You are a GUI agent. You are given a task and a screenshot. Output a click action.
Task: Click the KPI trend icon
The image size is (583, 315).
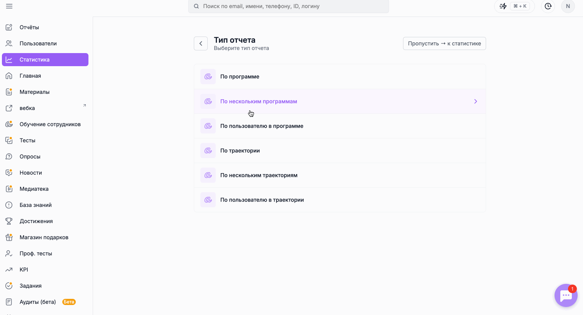click(9, 270)
